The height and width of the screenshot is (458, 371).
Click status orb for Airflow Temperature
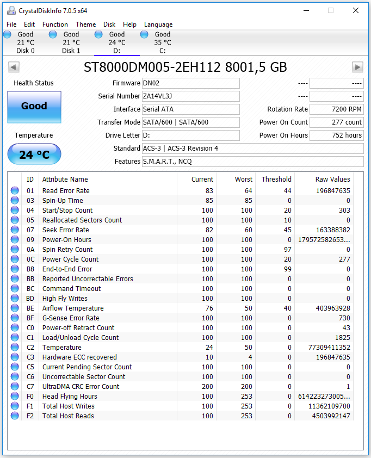click(15, 308)
